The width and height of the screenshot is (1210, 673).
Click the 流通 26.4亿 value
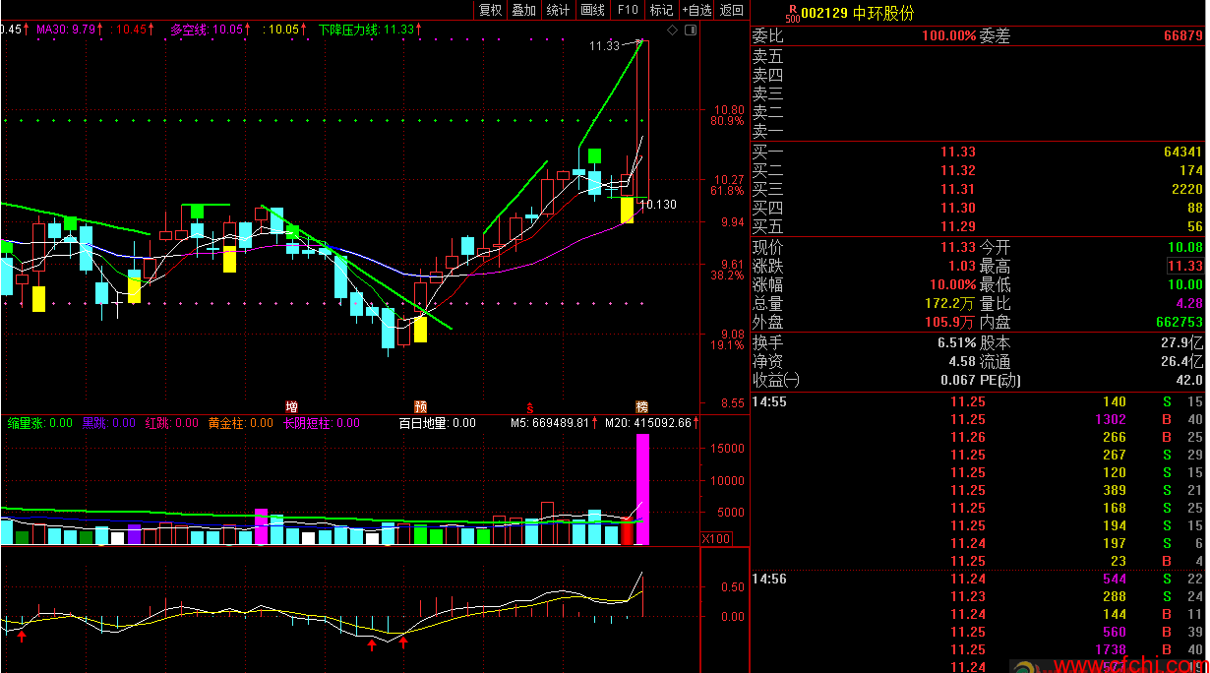click(1183, 362)
